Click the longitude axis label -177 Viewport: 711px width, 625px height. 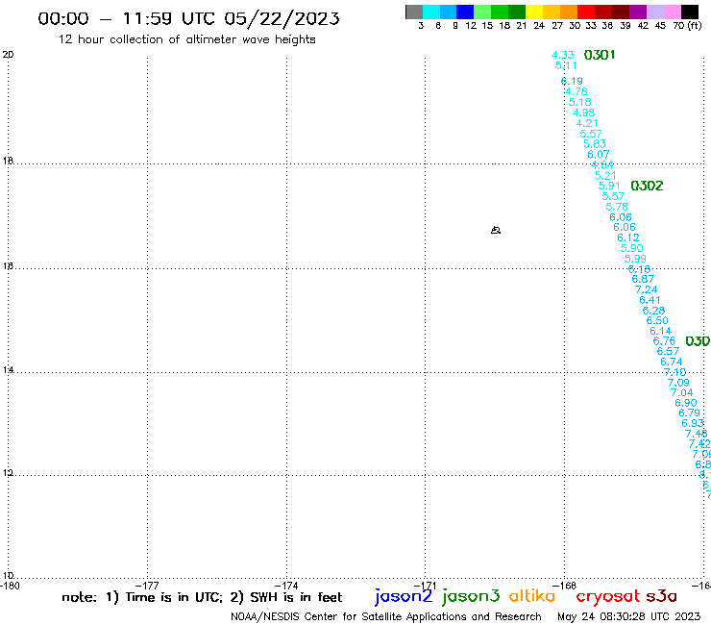pos(147,586)
